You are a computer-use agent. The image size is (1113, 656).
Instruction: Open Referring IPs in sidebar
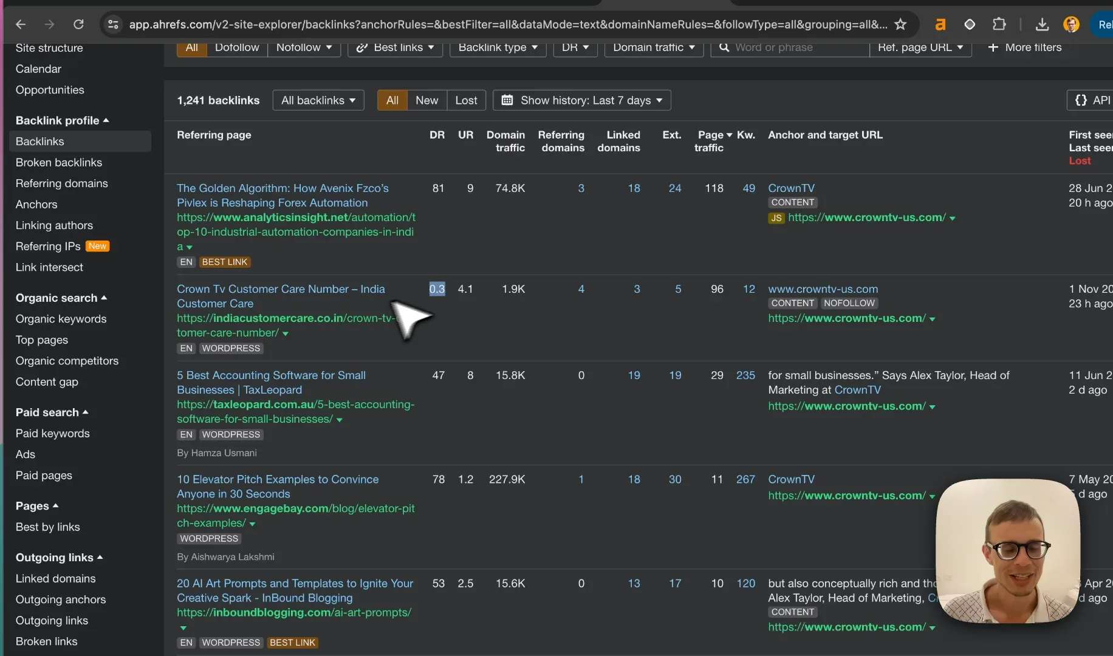48,246
